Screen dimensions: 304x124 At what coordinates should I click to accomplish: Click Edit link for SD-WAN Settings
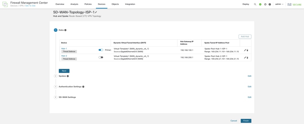250,97
